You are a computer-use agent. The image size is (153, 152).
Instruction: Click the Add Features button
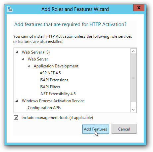pyautogui.click(x=95, y=129)
